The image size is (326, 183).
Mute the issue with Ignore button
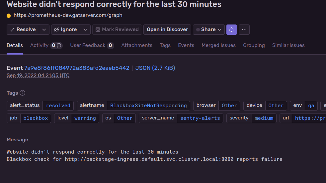[65, 29]
